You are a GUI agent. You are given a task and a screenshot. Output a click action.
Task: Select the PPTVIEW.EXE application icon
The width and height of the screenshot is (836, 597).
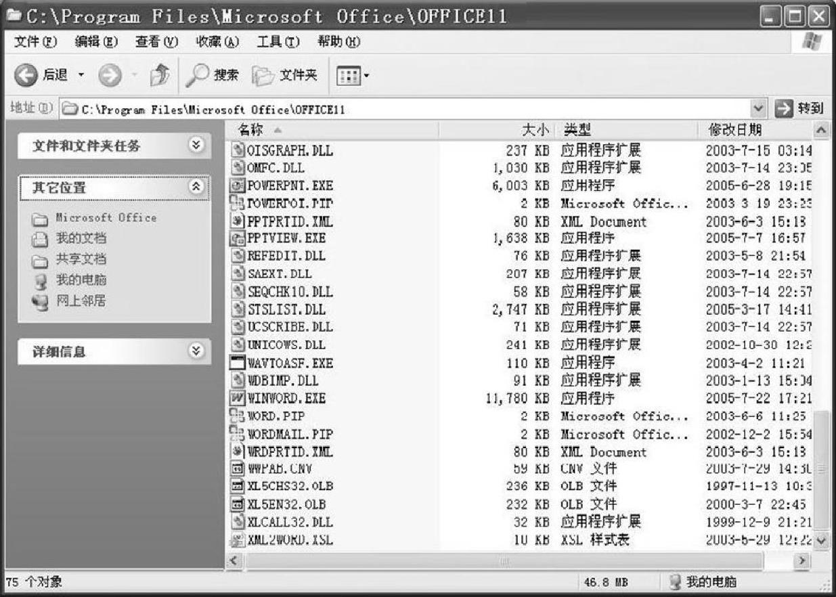[237, 239]
